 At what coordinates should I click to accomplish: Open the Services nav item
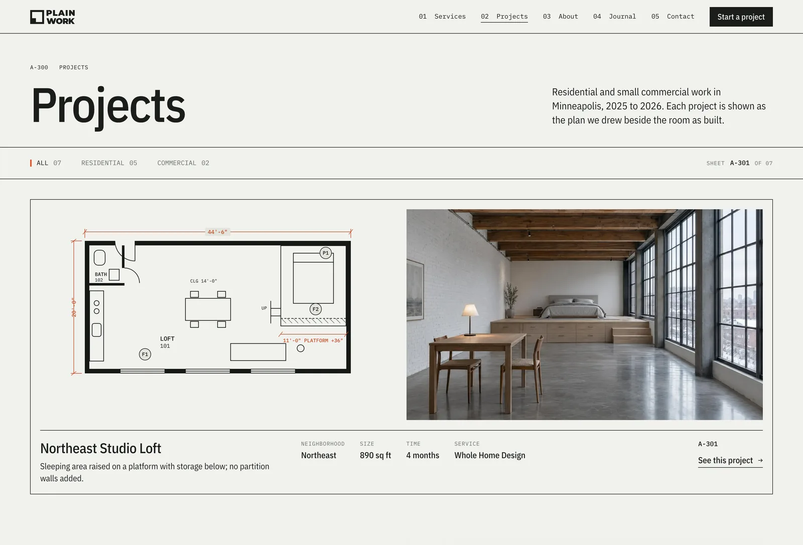click(x=442, y=17)
